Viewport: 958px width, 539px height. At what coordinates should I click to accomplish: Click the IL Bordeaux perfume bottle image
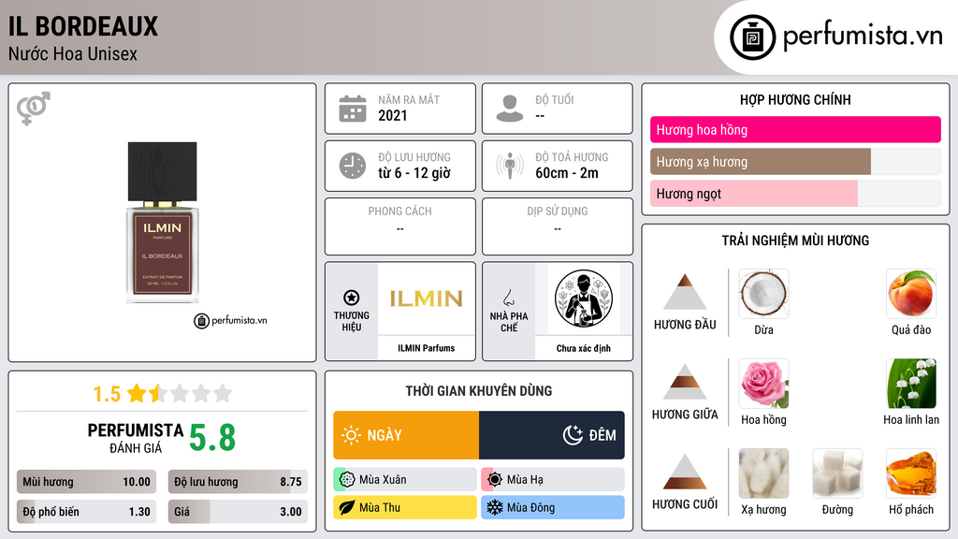coord(162,223)
